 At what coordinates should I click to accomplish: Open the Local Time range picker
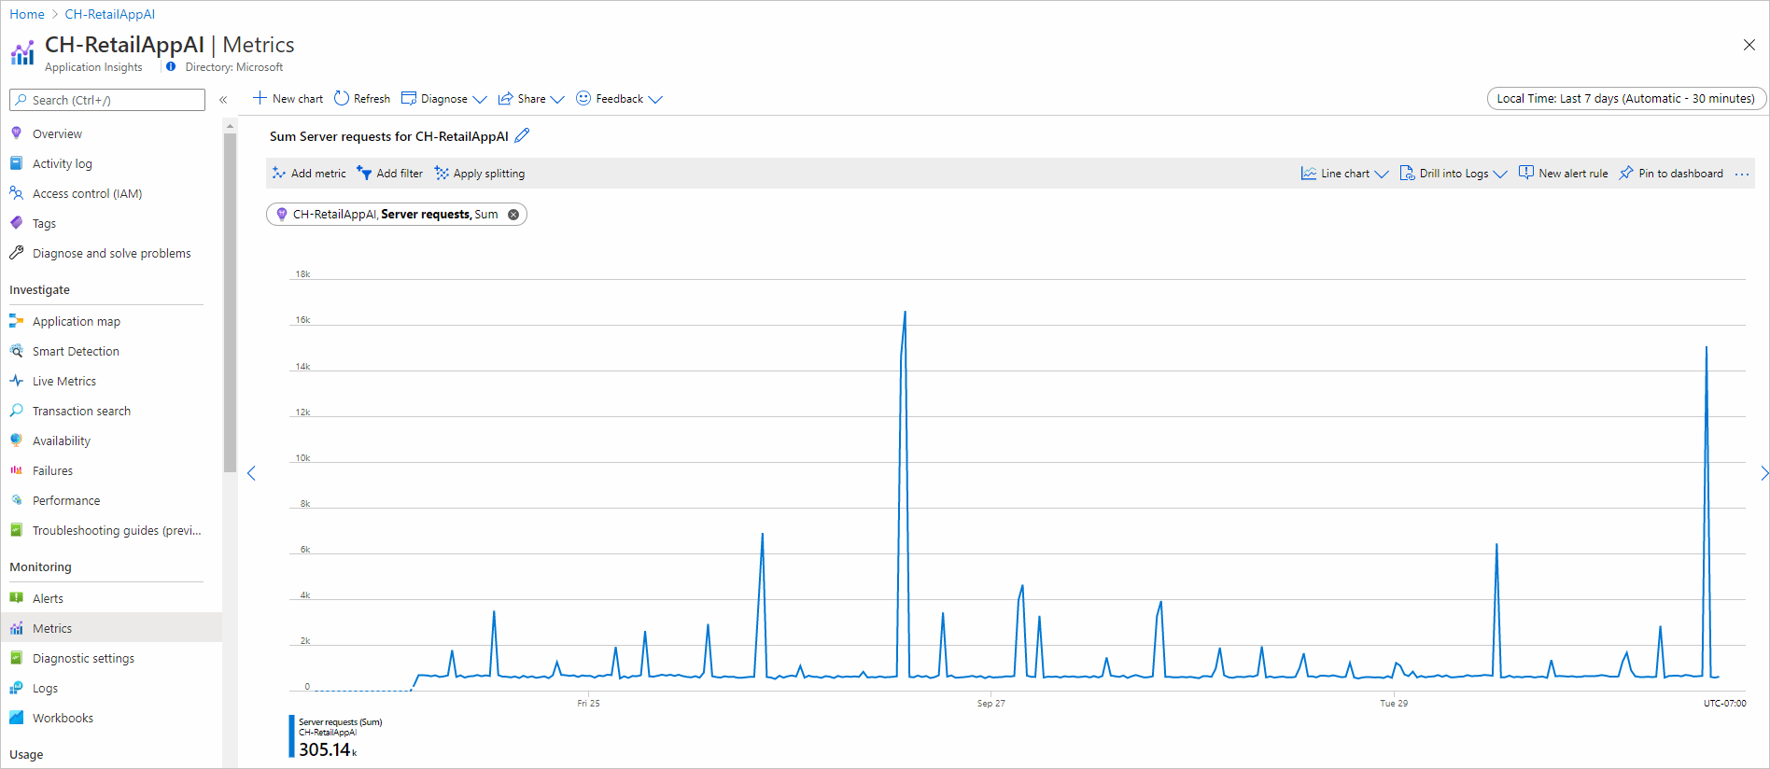coord(1625,99)
